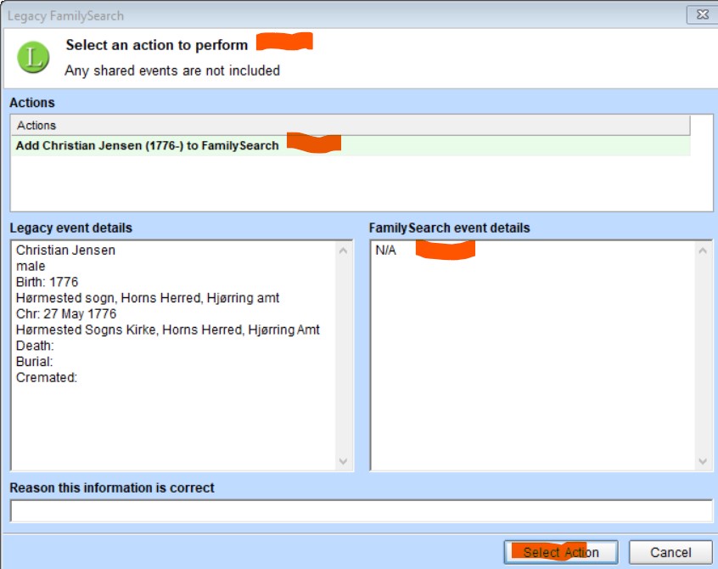
Task: Click the 'Burial:' line
Action: [x=34, y=362]
